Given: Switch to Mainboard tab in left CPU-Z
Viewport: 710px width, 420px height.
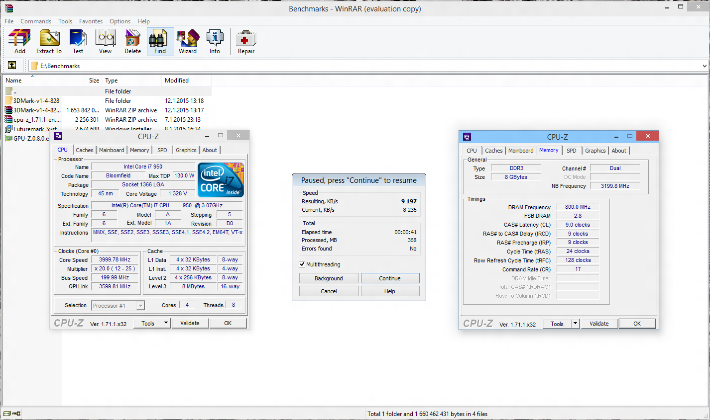Looking at the screenshot, I should 112,150.
